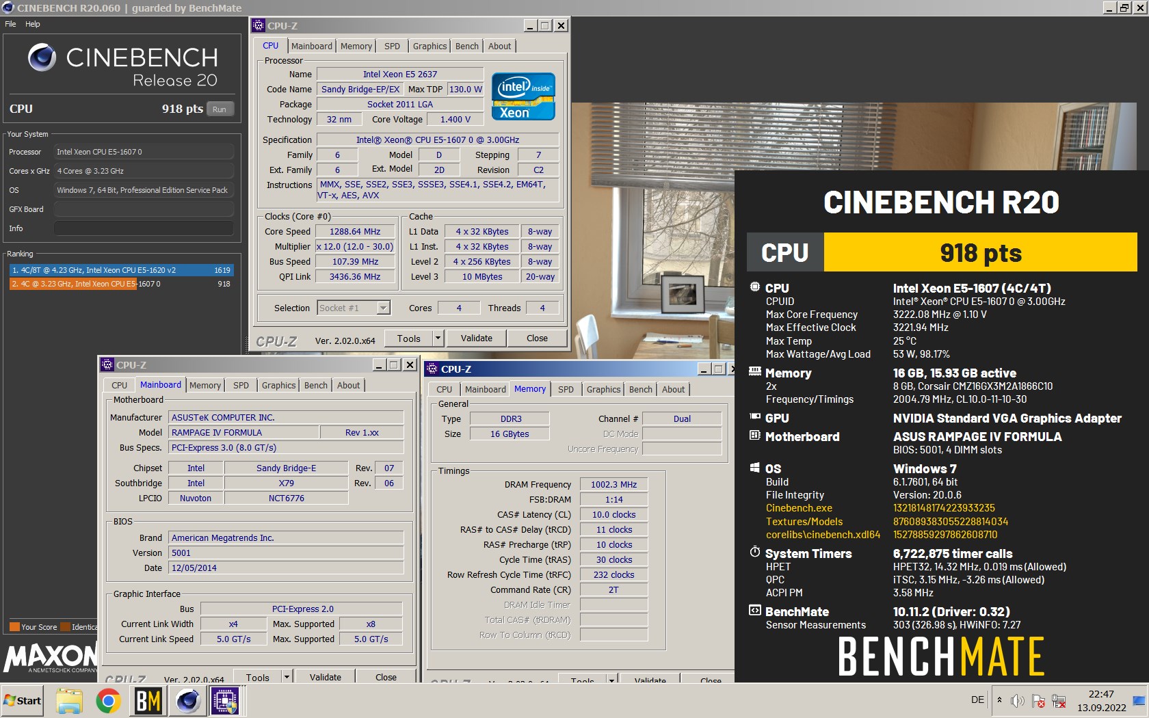
Task: Open Graphics tab in Mainboard CPU-Z window
Action: coord(278,385)
